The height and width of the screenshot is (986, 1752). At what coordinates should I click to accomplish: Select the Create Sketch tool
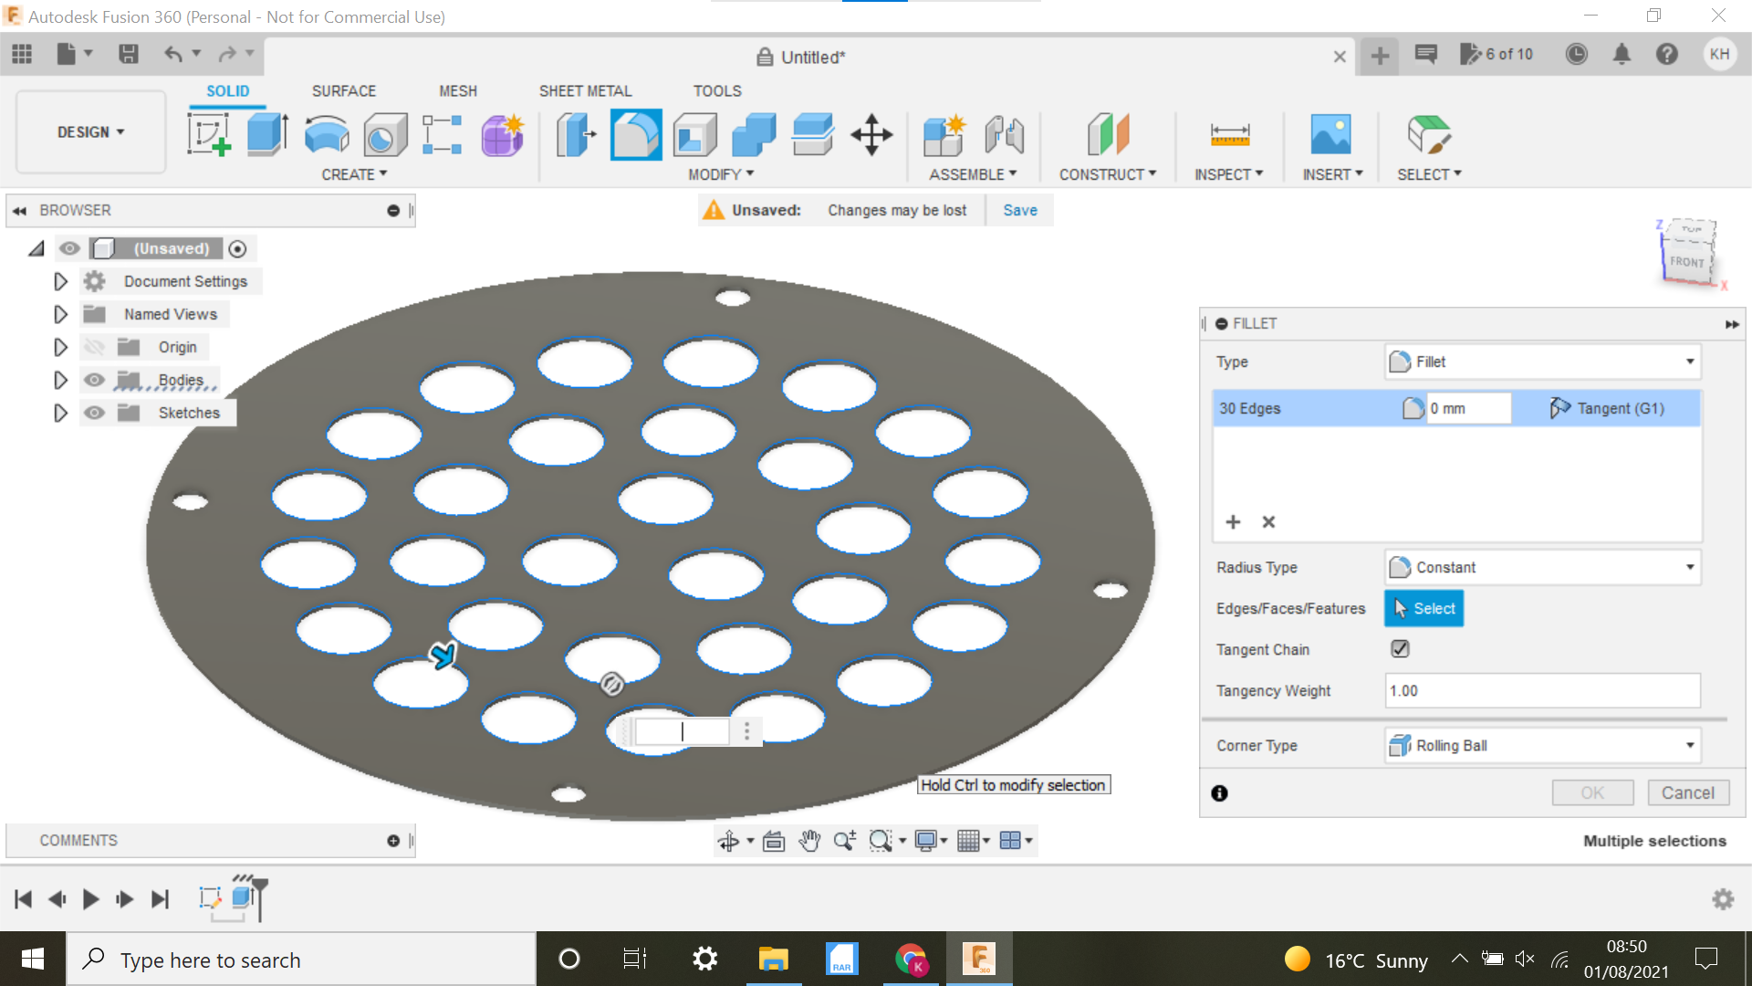[x=208, y=134]
